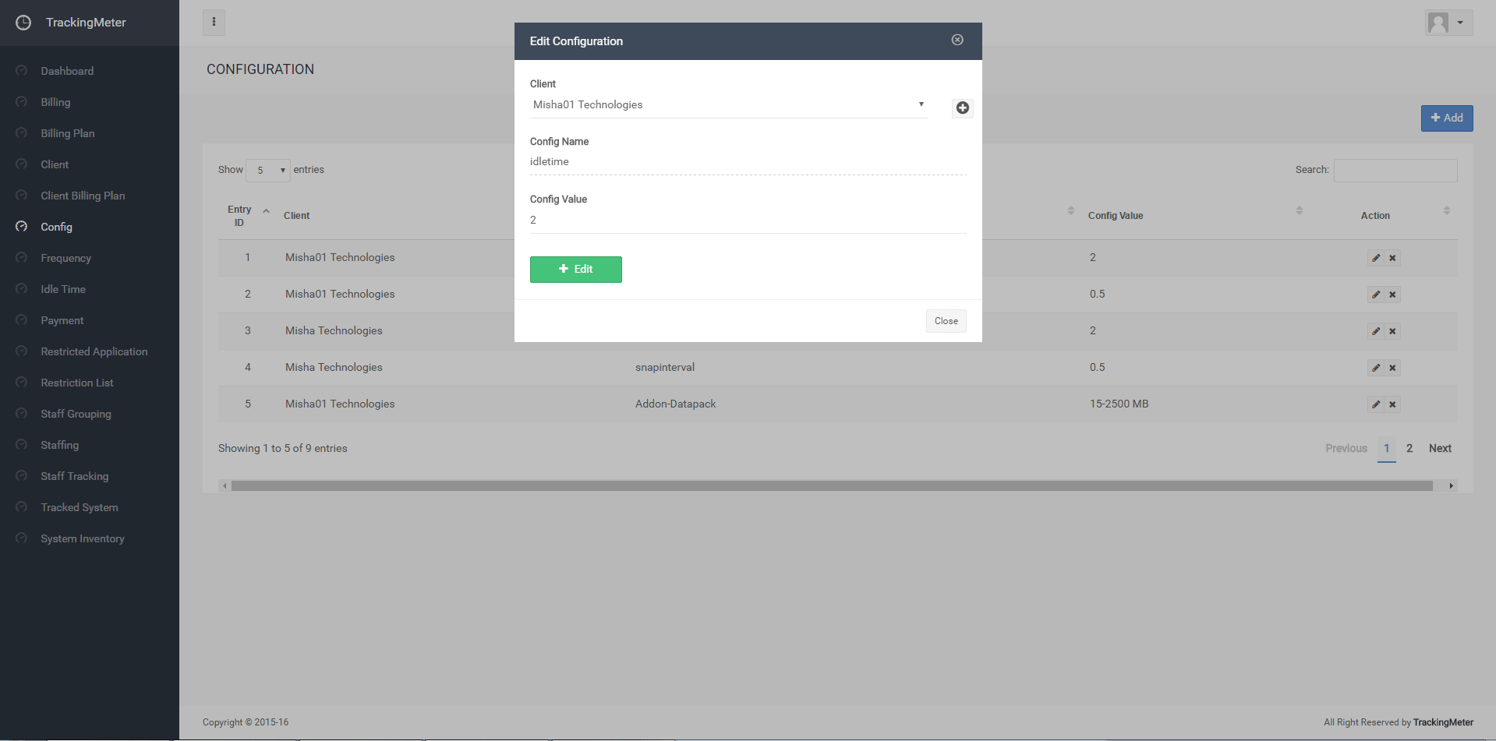1496x741 pixels.
Task: Open Dashboard from the sidebar
Action: (67, 71)
